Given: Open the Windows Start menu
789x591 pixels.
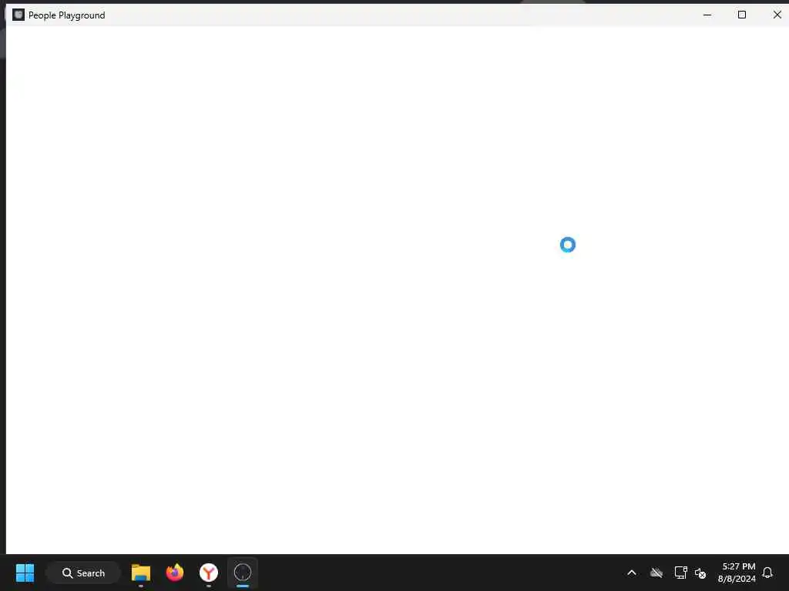Looking at the screenshot, I should click(x=25, y=573).
